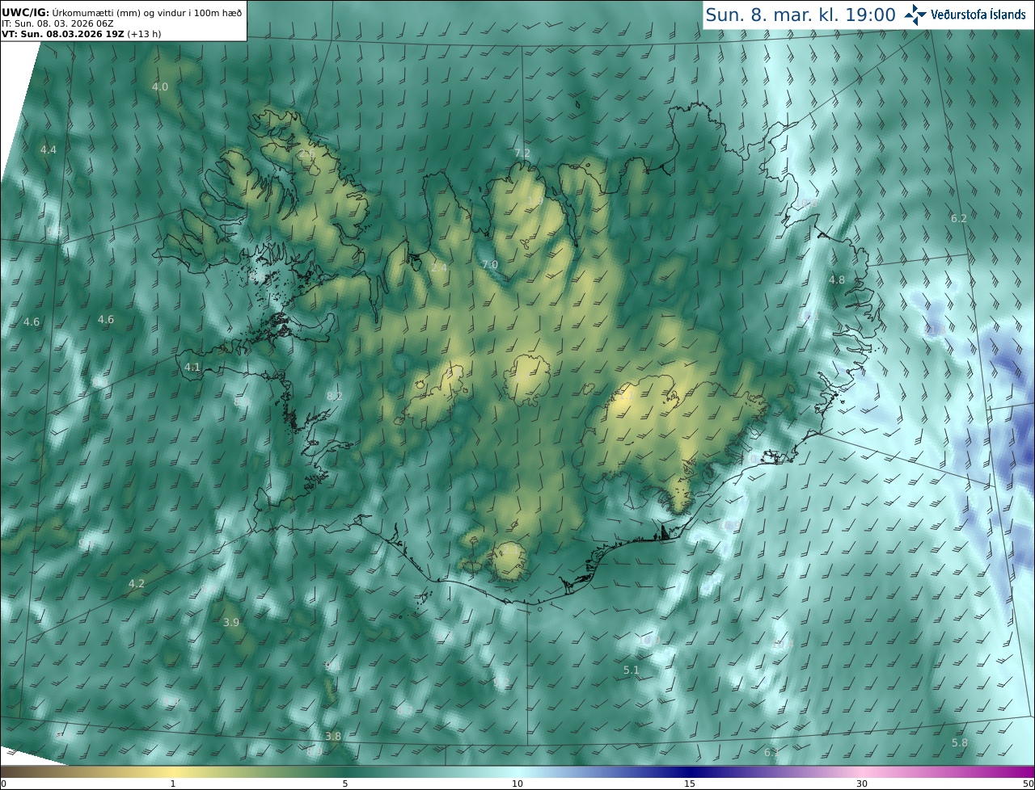Click the map value 8.2
This screenshot has height=790, width=1035.
(x=335, y=396)
